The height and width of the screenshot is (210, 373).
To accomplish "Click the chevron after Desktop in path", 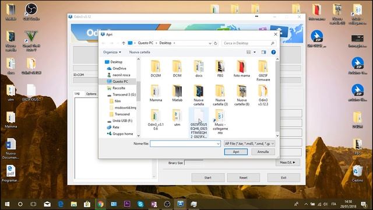I will (174, 43).
